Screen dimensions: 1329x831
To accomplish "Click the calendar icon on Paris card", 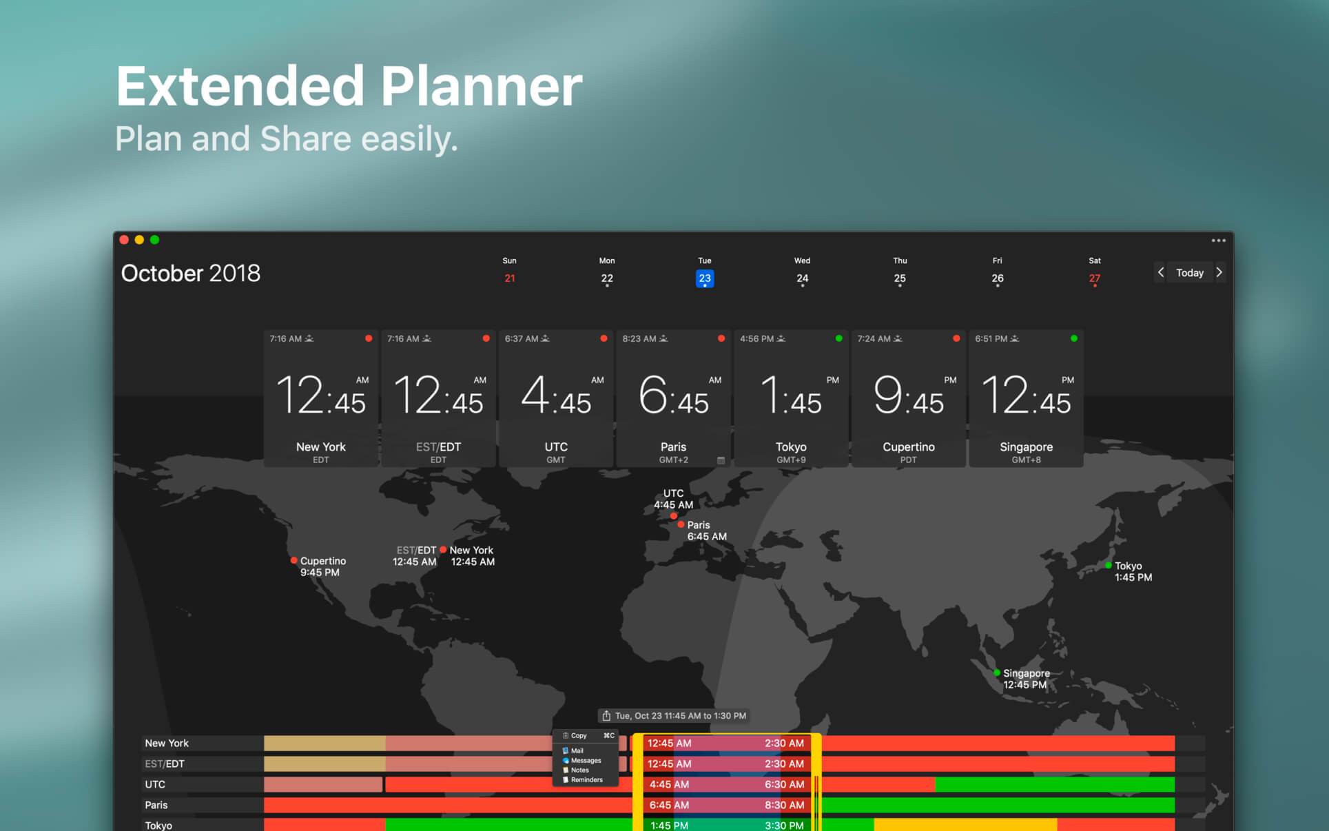I will pyautogui.click(x=721, y=460).
